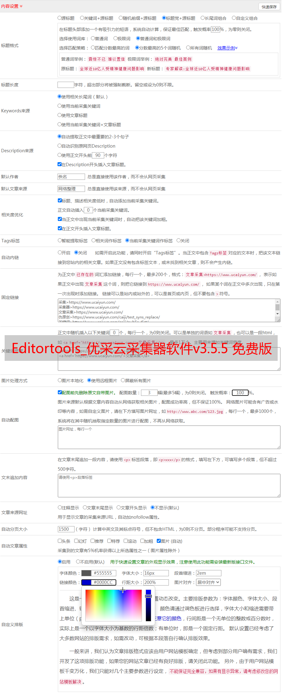
Task: Select 不启用(默认) for custom layout
Action: coord(78,562)
